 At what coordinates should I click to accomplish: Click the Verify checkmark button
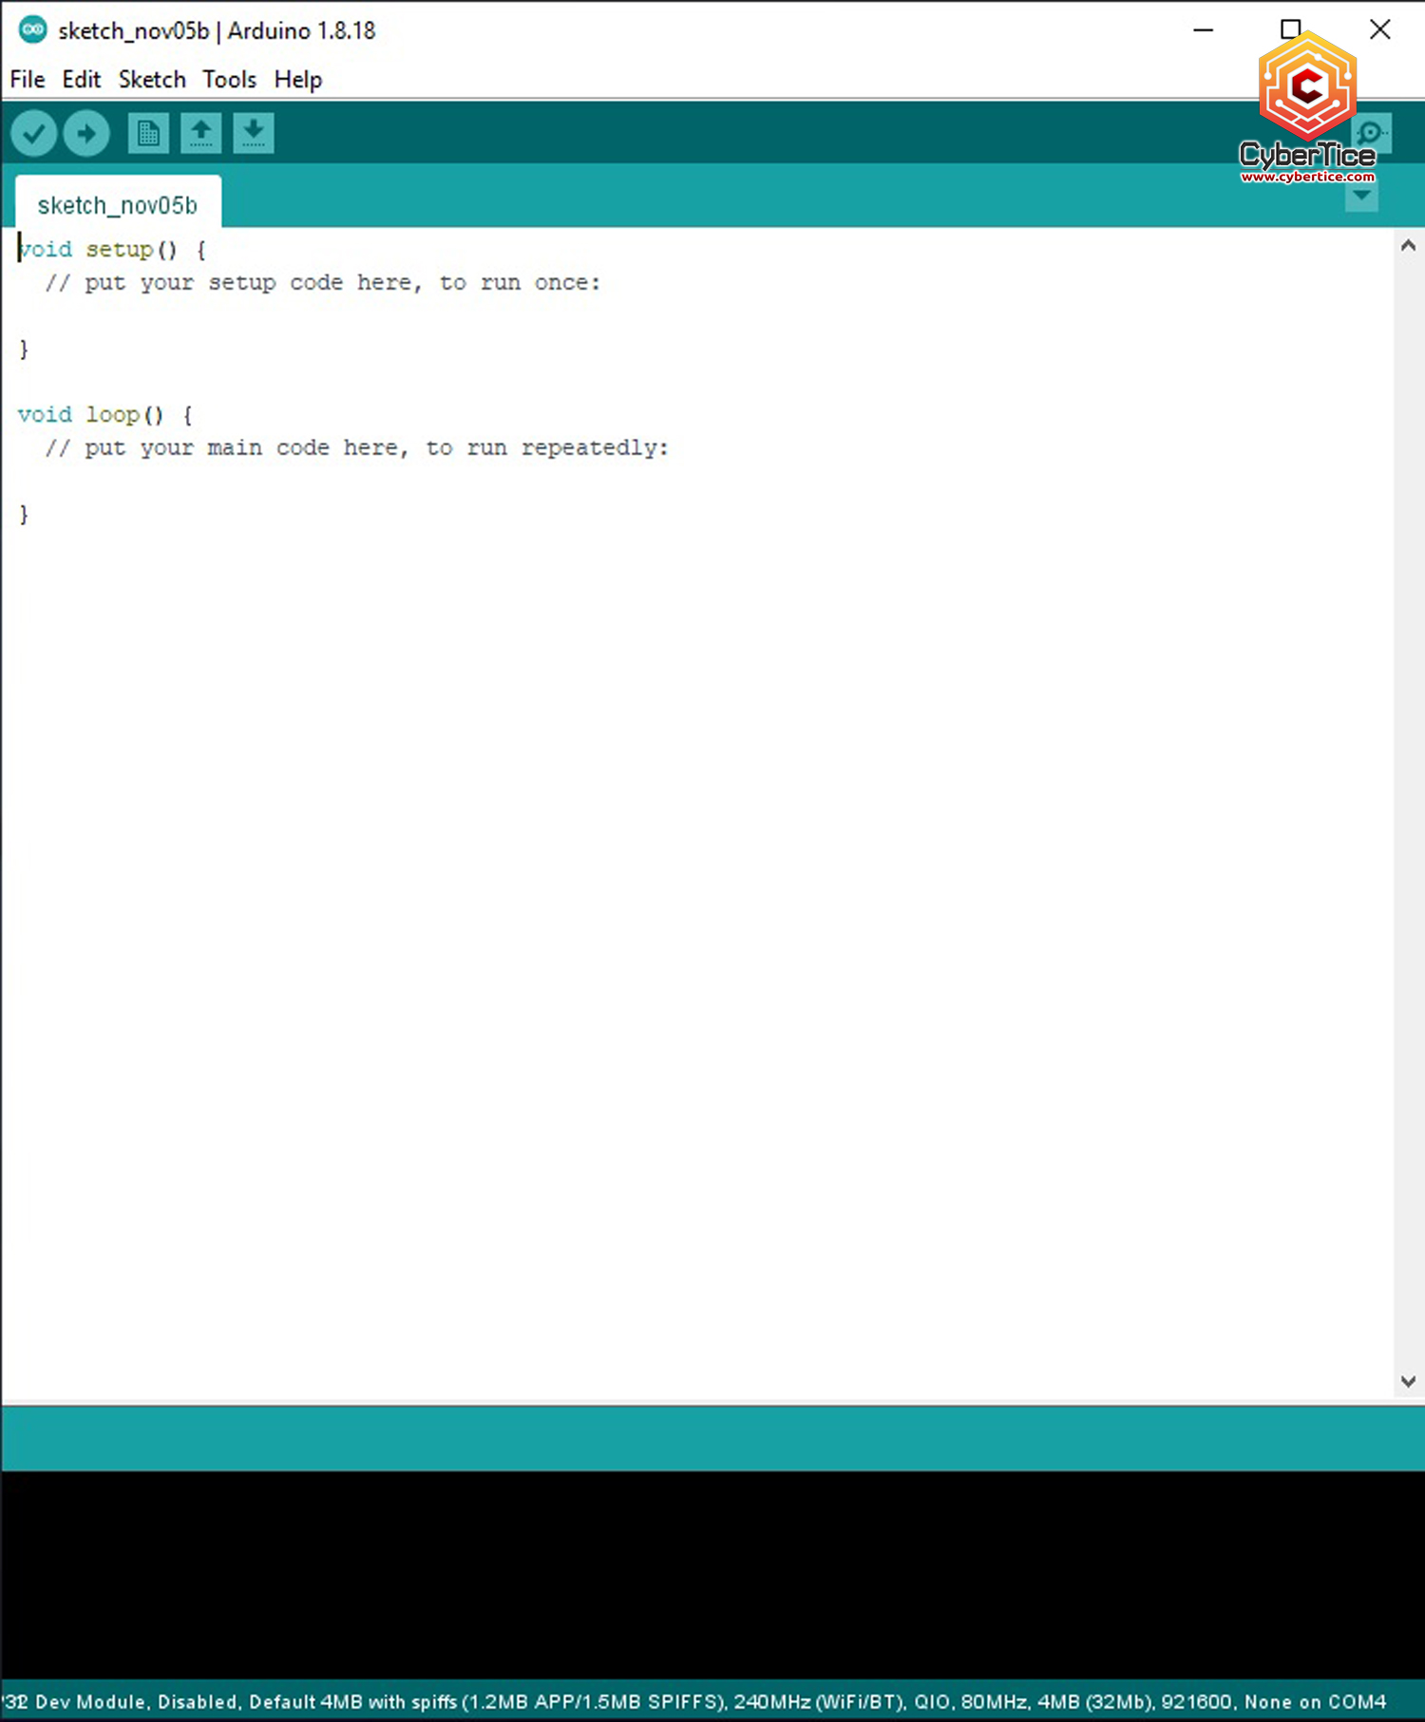(x=34, y=134)
